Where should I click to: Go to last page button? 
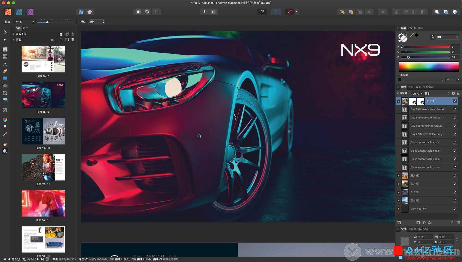[42, 259]
